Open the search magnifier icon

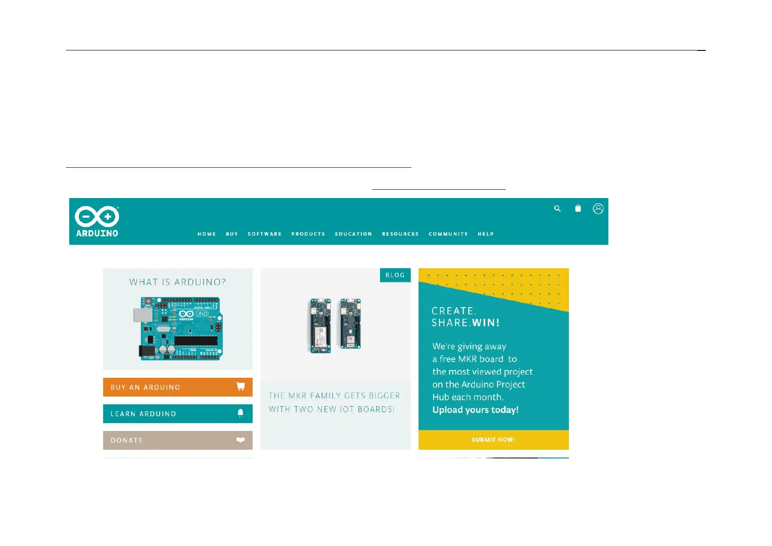pos(557,209)
